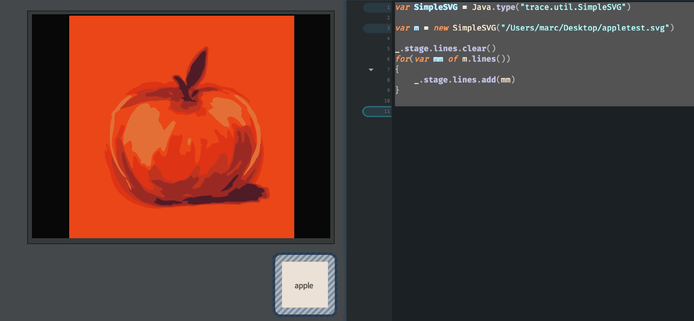Click the execution marker at line number 1
Screen dimensions: 694x321
[x=377, y=7]
